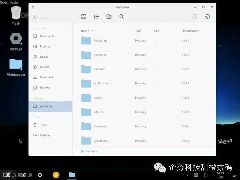Open Trash in the sidebar tools
This screenshot has width=240, height=180.
pyautogui.click(x=51, y=125)
